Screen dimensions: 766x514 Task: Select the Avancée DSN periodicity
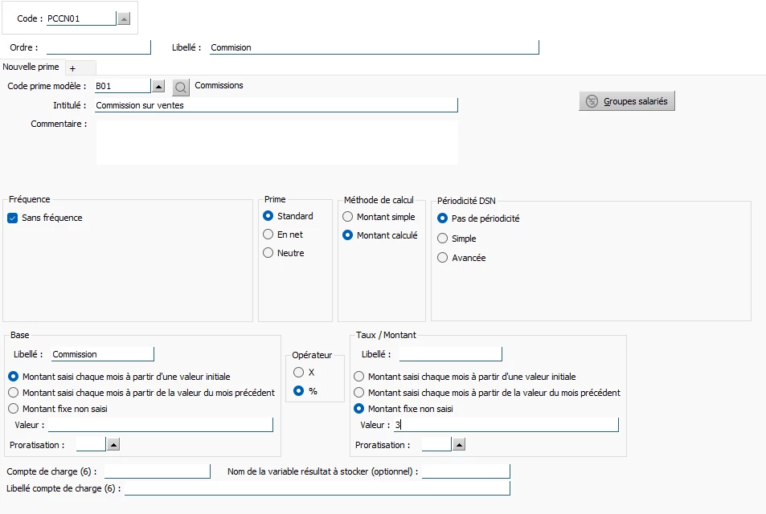[443, 257]
